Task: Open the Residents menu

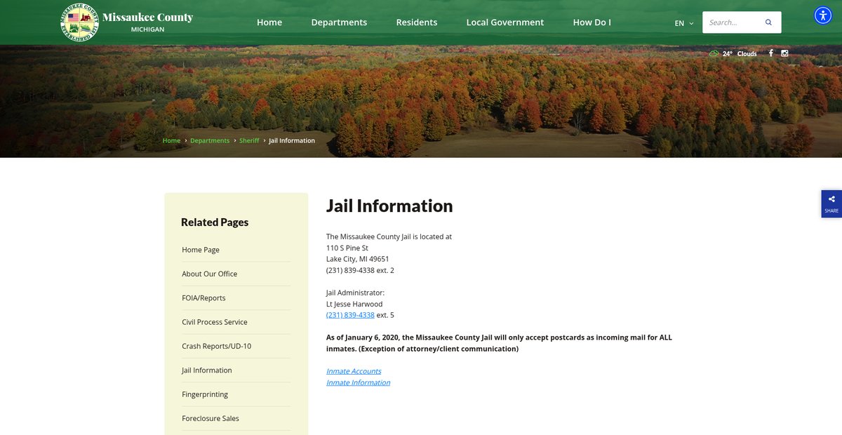Action: [417, 22]
